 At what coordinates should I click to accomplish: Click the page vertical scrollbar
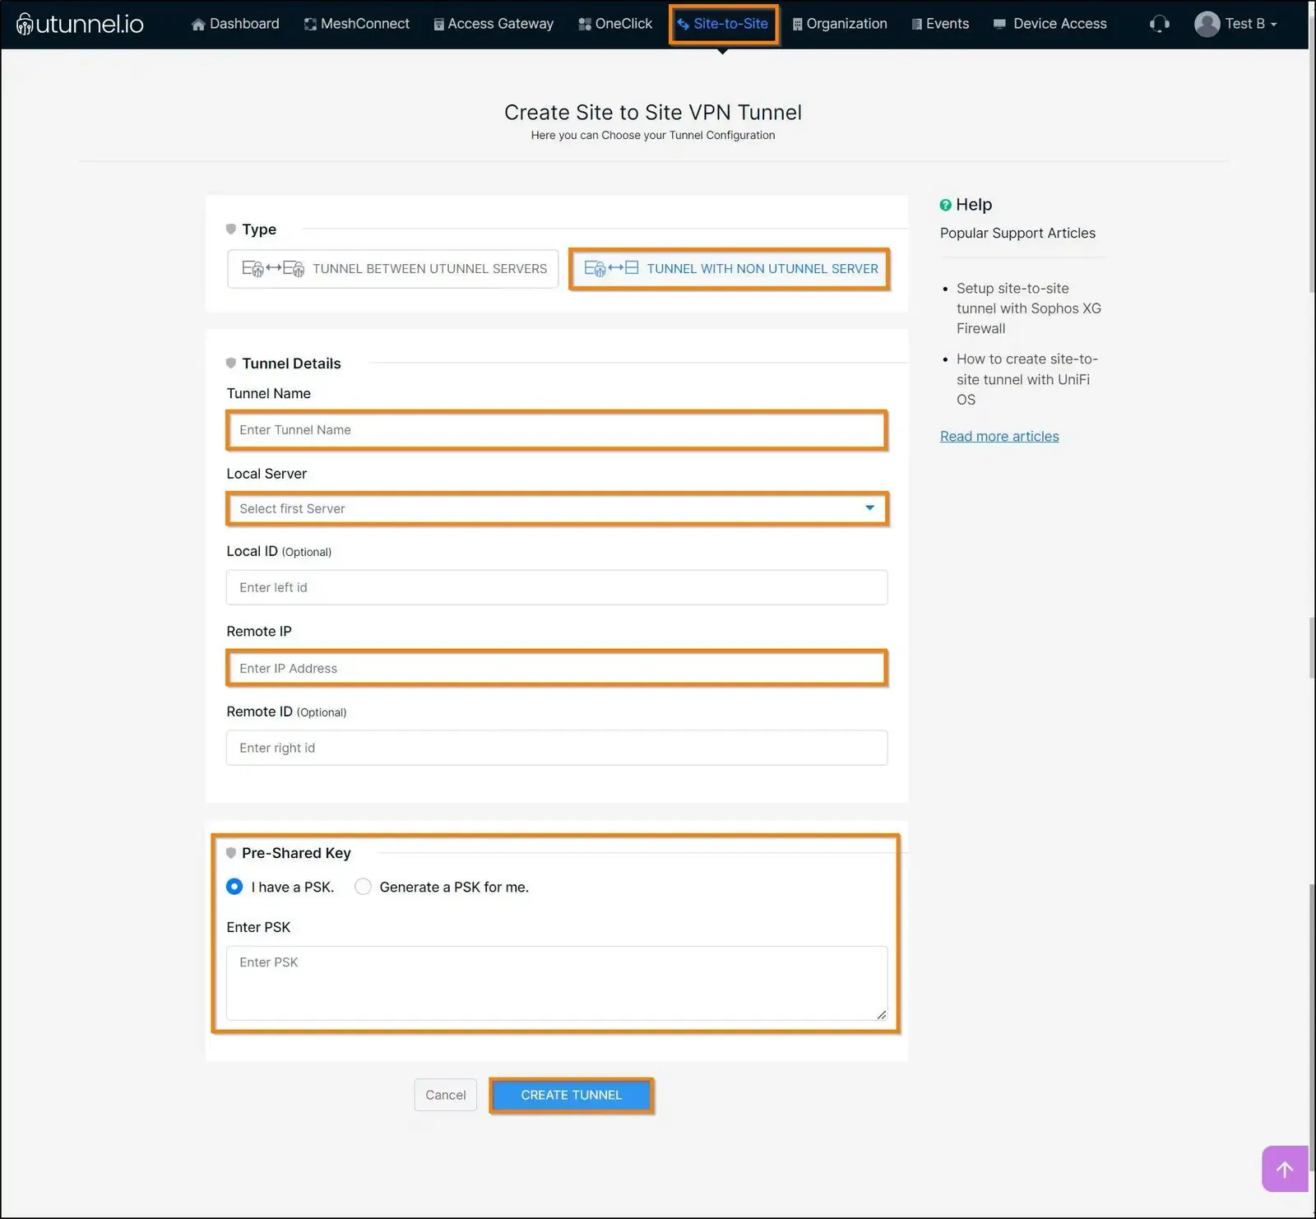click(1312, 609)
